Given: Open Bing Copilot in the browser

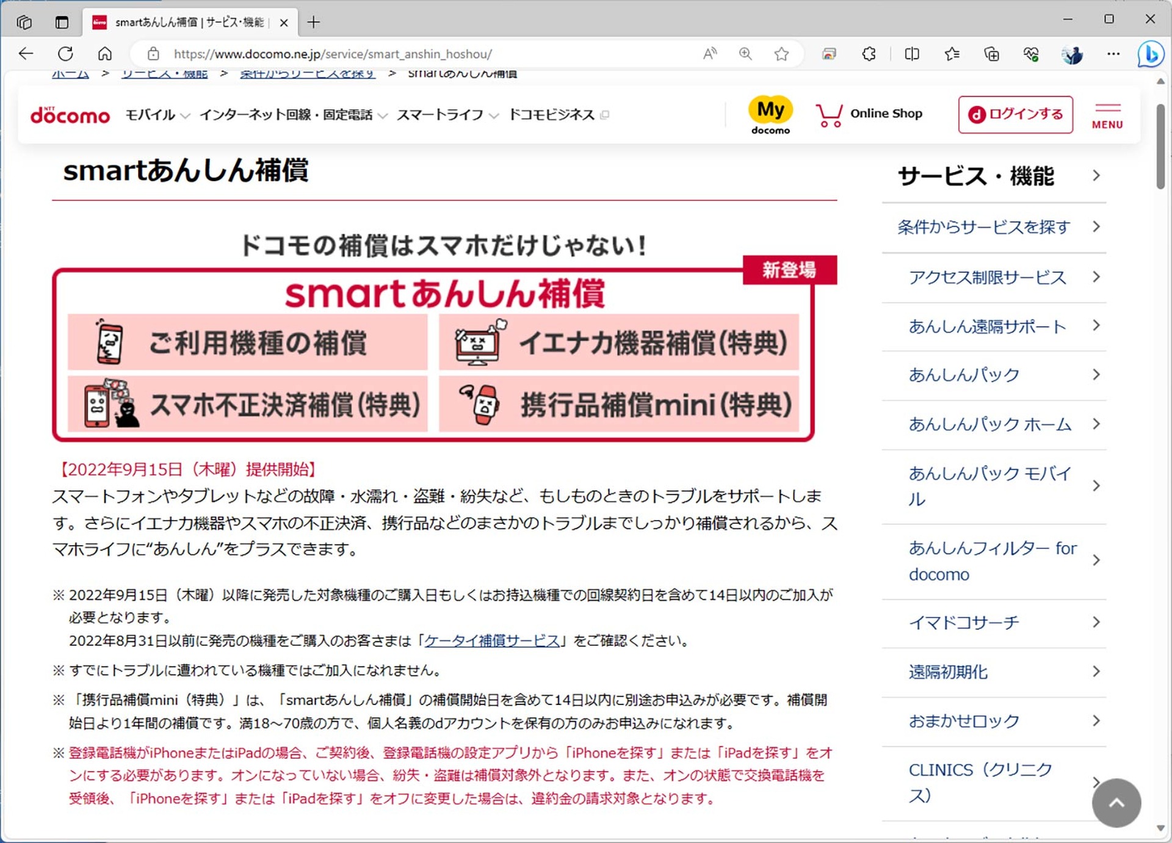Looking at the screenshot, I should (x=1151, y=54).
